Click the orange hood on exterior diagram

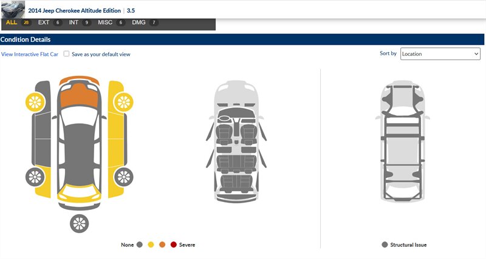click(78, 98)
